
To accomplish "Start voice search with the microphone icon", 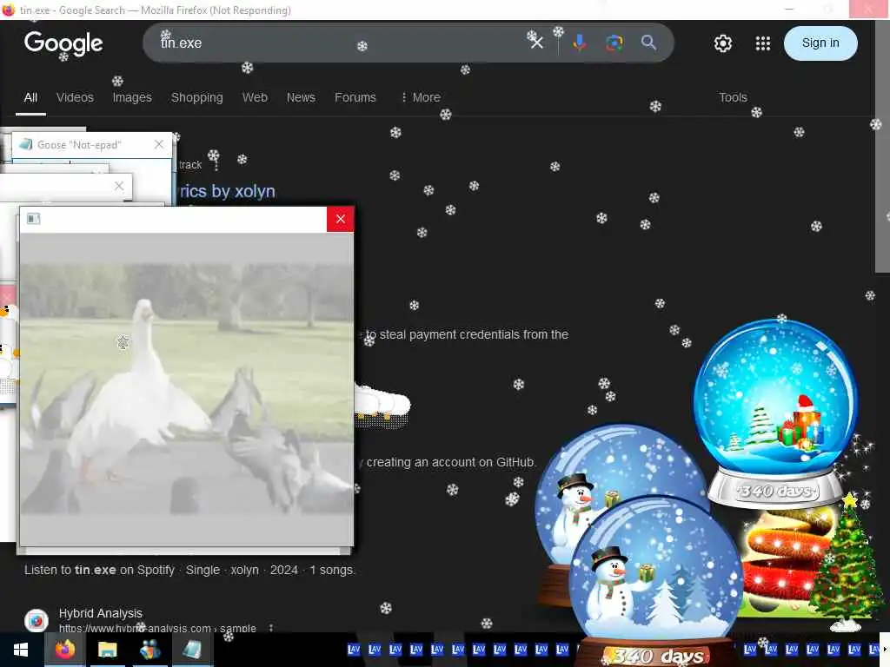I will click(x=579, y=43).
